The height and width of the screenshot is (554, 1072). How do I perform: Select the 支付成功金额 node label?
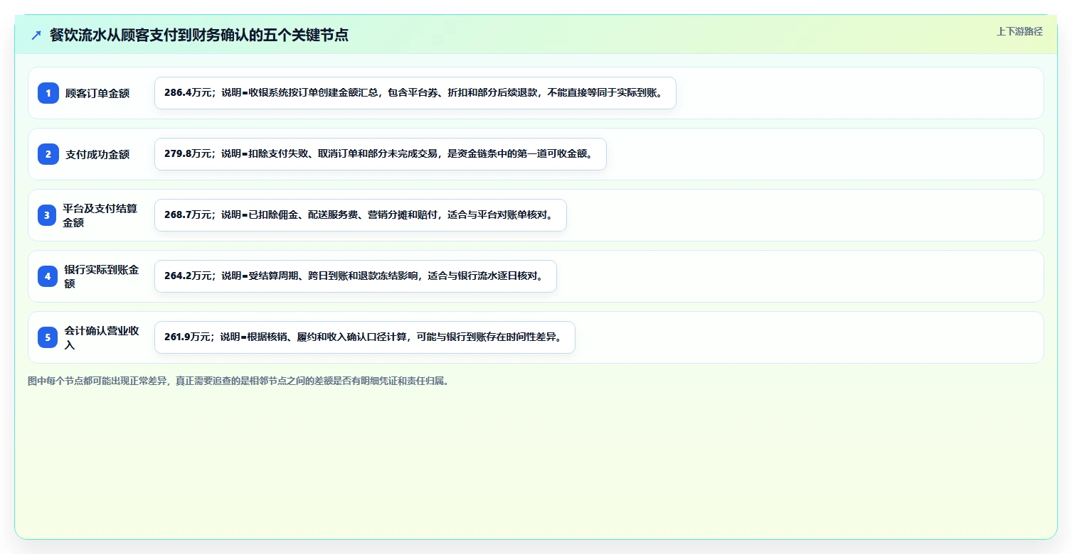(97, 154)
